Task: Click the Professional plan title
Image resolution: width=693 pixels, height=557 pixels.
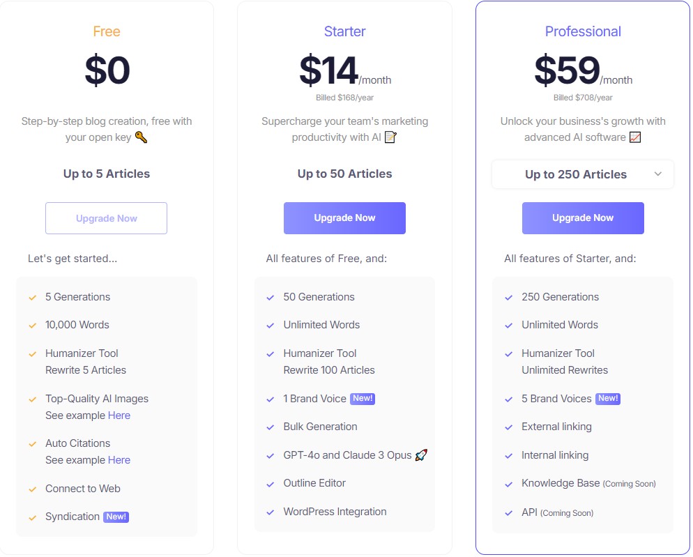Action: 583,31
